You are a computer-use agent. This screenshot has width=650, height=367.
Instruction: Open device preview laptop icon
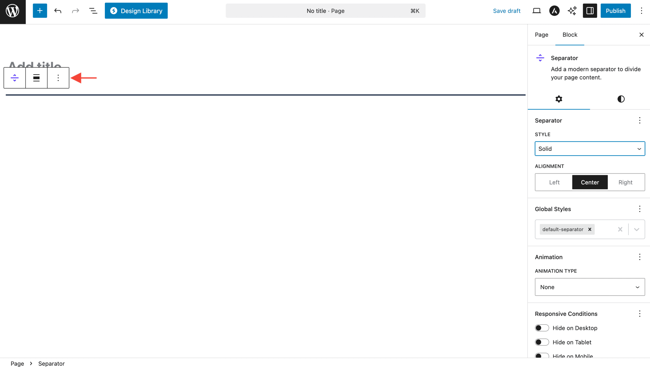537,11
